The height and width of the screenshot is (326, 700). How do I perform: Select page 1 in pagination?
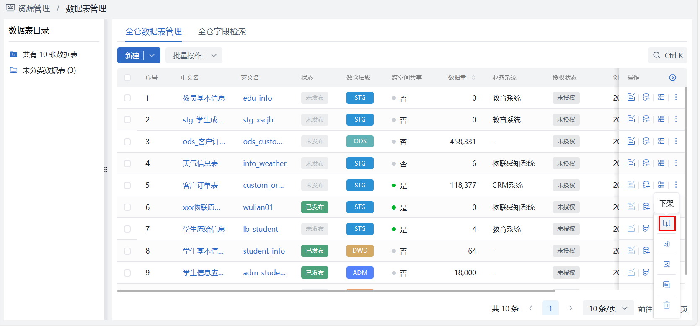pyautogui.click(x=550, y=308)
